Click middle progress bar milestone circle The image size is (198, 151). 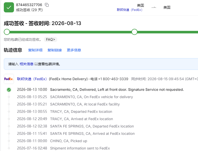point(134,32)
